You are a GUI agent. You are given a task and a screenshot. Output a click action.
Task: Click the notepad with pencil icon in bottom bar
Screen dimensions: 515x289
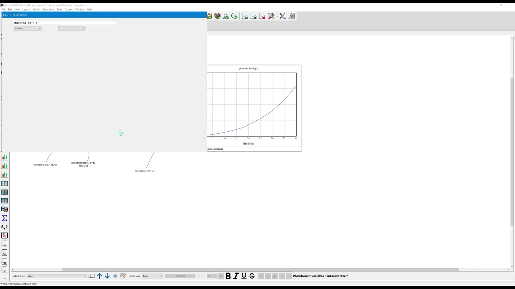tap(123, 276)
